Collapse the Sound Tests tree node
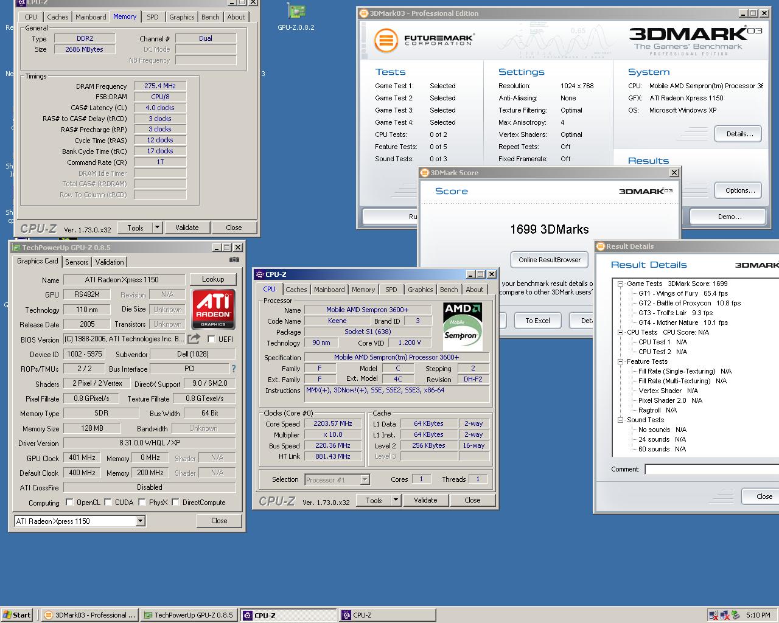 (x=620, y=420)
